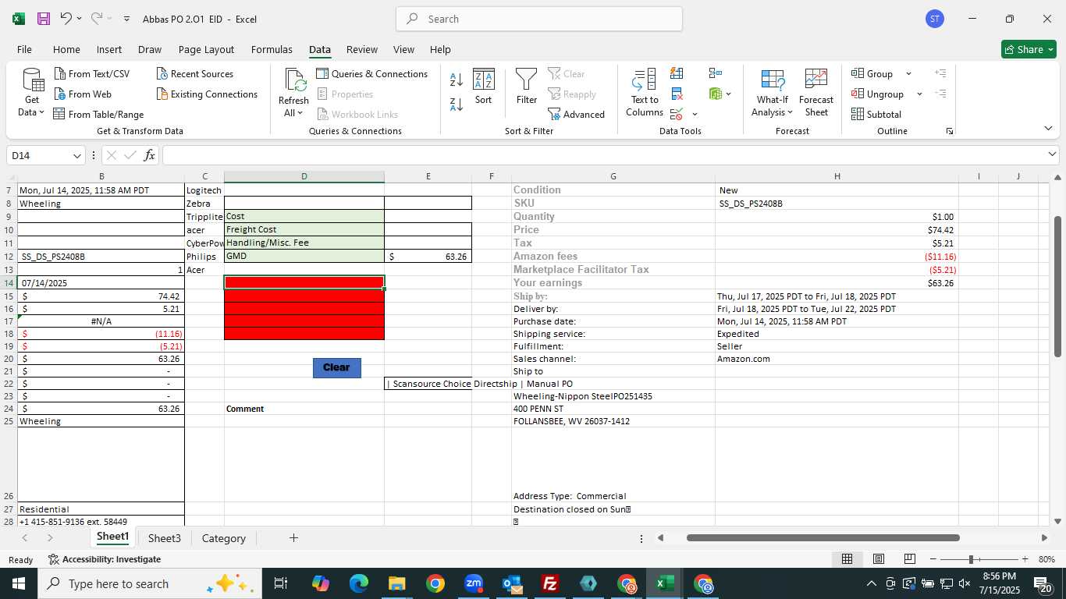1066x599 pixels.
Task: Switch to Page Layout view in status bar
Action: pyautogui.click(x=878, y=559)
